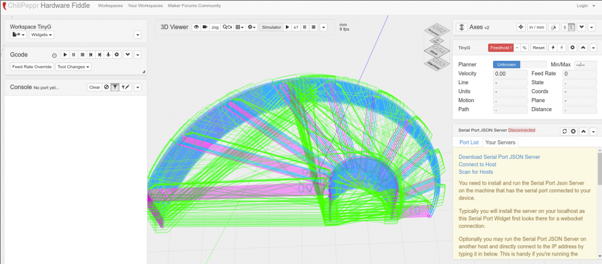Stop the 3D Viewer simulator
Screen dimensions: 602x264
pos(314,27)
